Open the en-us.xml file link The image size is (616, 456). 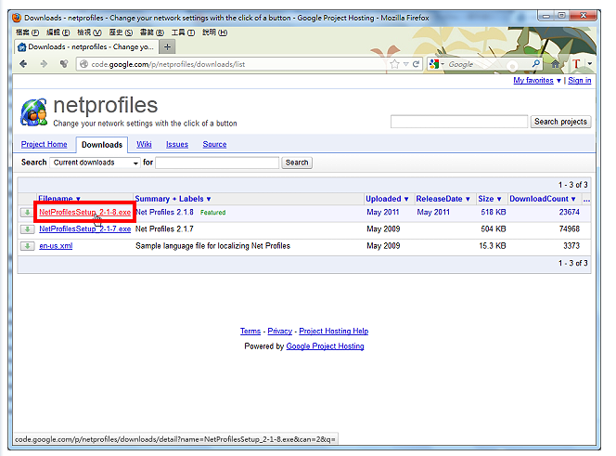coord(56,246)
